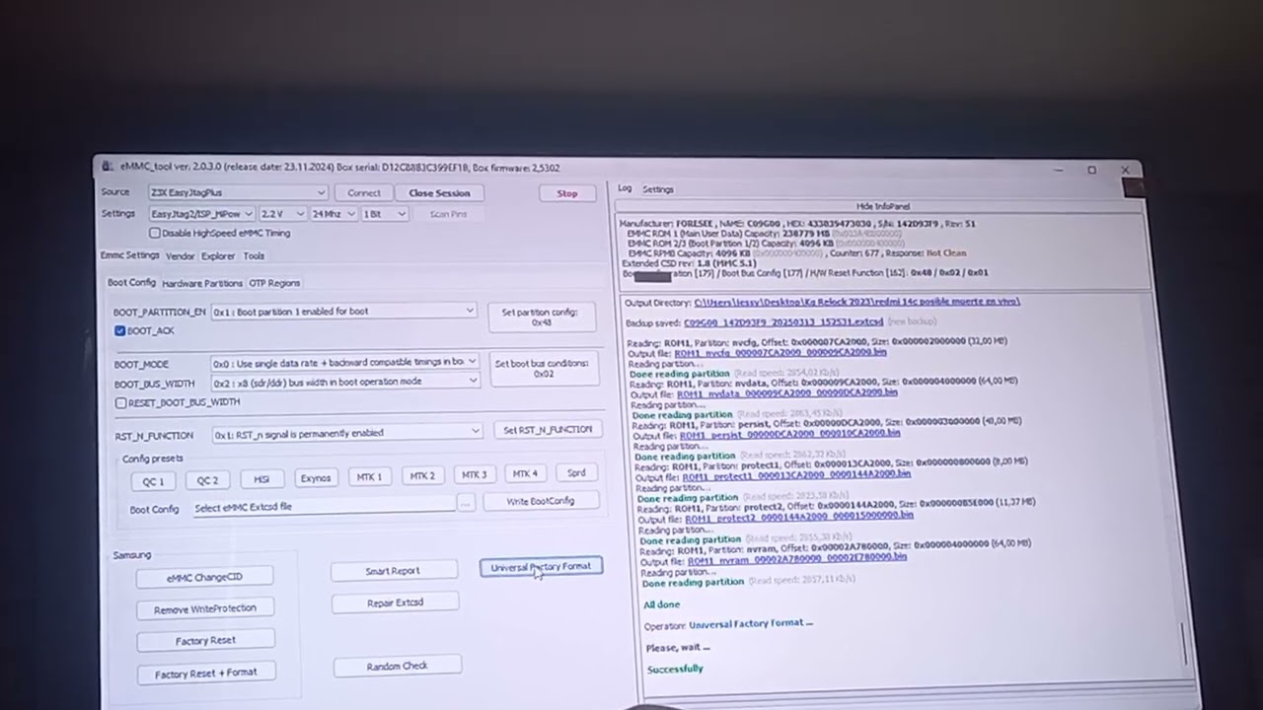Image resolution: width=1263 pixels, height=710 pixels.
Task: Switch to the Emmc Settings tab
Action: pyautogui.click(x=129, y=255)
